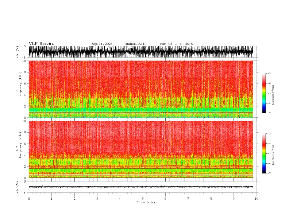Click the ch.2 spectrogram panel
289x223 pixels.
click(140, 149)
